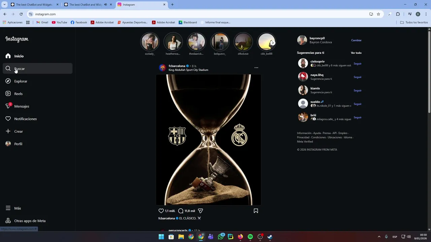Open the kiamlx profile picture
This screenshot has height=242, width=431.
point(303,90)
